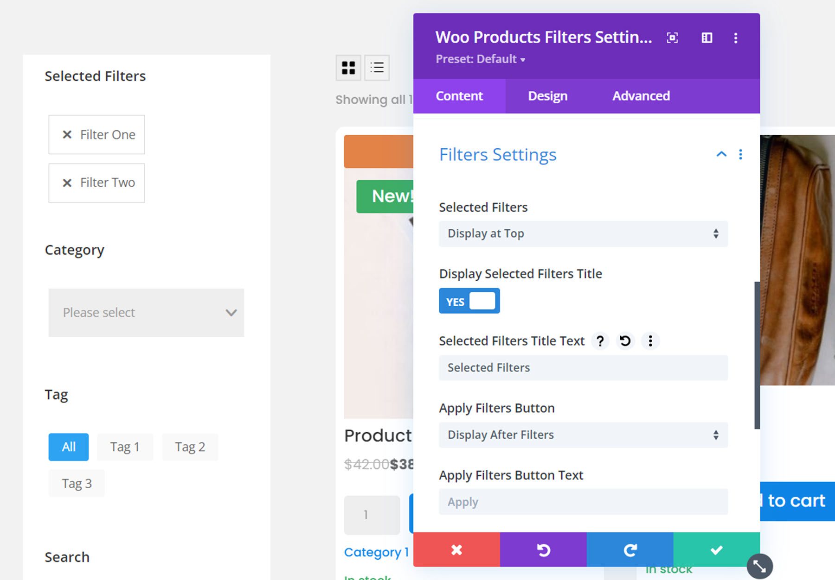Switch to the Advanced tab
Image resolution: width=835 pixels, height=580 pixels.
coord(641,96)
